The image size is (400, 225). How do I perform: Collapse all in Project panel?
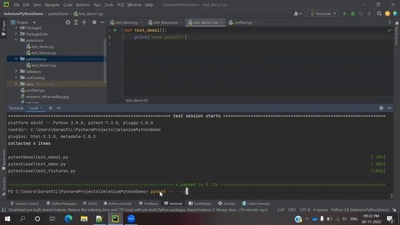[x=84, y=22]
